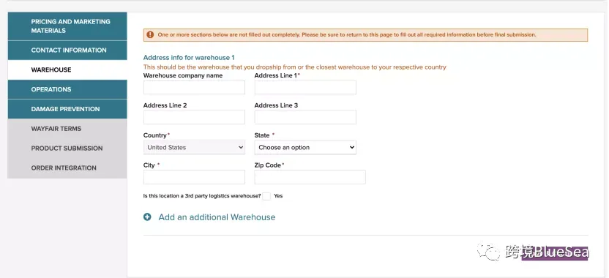The height and width of the screenshot is (278, 609).
Task: Focus the Warehouse company name field
Action: tap(194, 87)
